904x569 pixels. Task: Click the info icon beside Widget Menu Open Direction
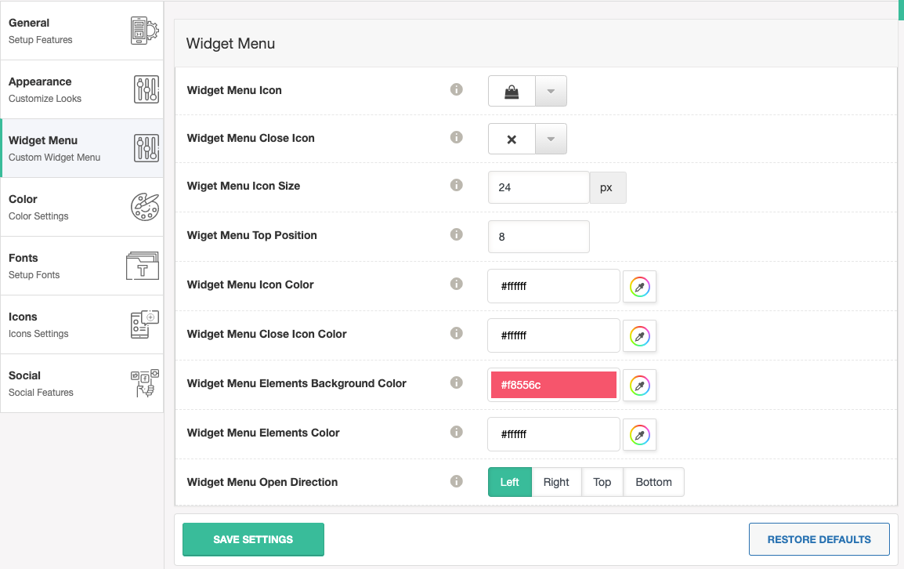click(457, 481)
